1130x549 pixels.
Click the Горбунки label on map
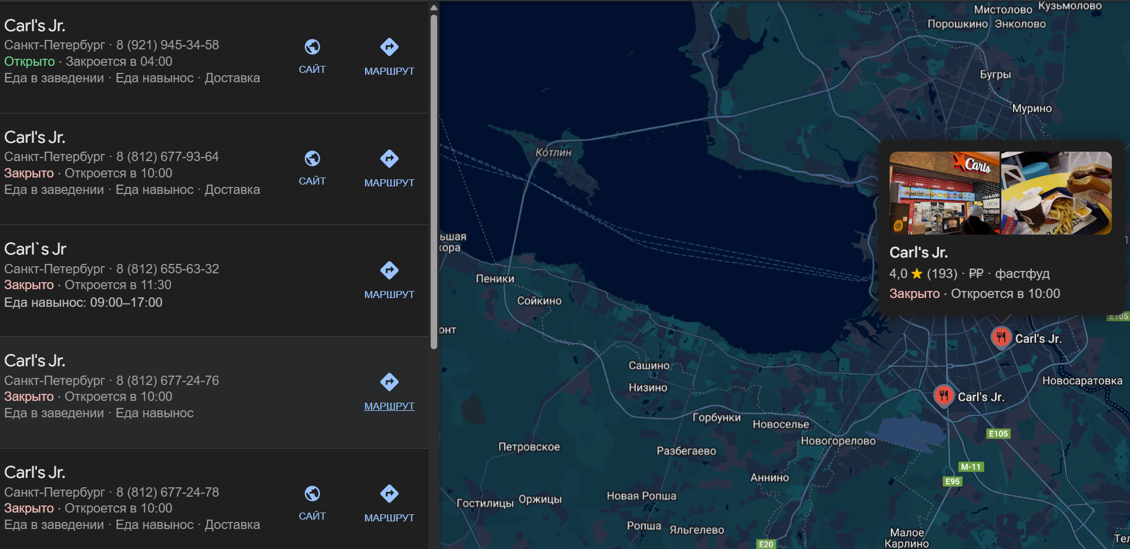[717, 418]
